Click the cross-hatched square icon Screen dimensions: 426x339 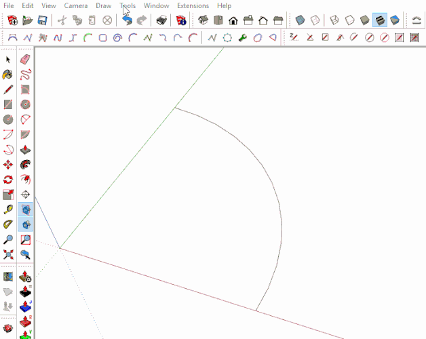coord(414,37)
